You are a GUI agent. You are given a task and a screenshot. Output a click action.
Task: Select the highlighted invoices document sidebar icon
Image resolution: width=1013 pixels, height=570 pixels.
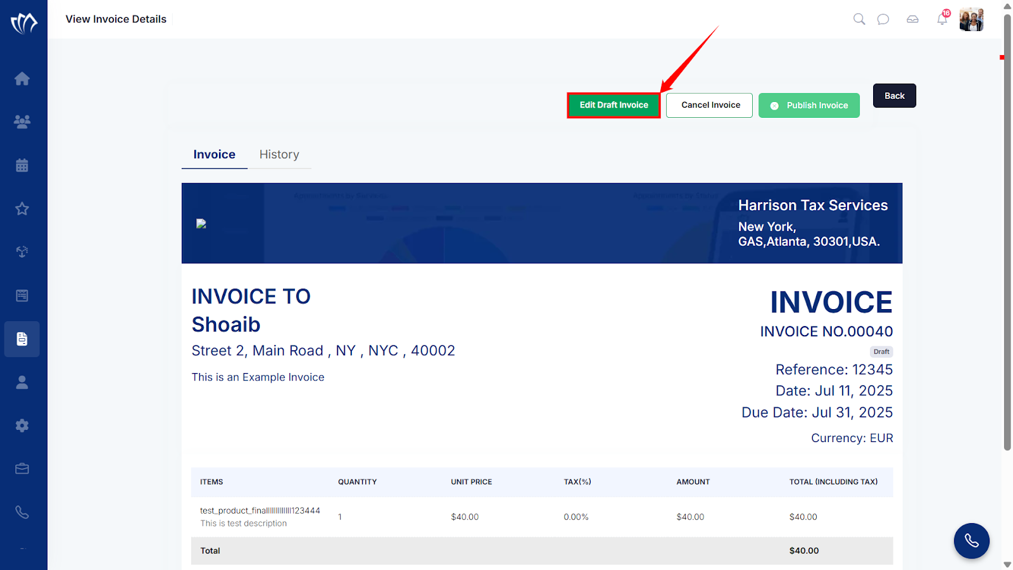point(22,339)
